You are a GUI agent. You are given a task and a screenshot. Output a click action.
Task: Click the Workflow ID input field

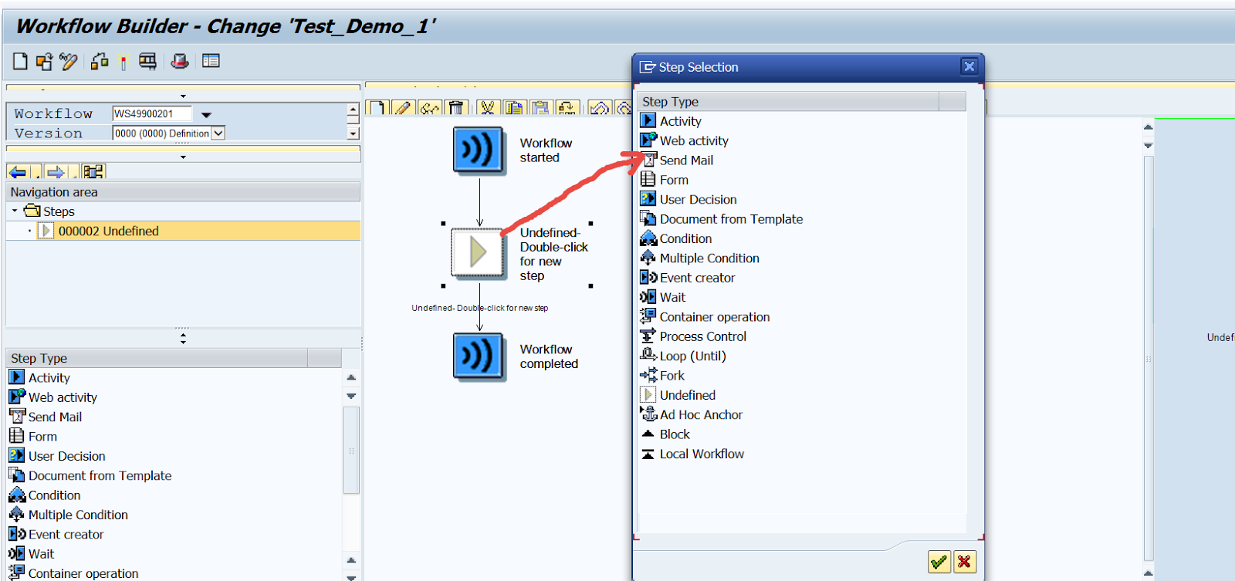click(x=152, y=114)
